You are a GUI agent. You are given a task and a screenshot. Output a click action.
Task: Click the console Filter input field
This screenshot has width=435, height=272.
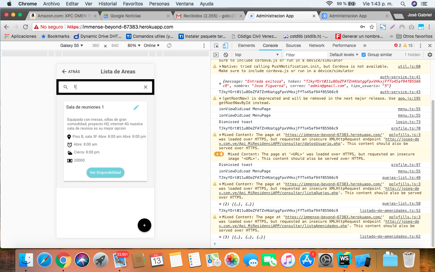[305, 55]
